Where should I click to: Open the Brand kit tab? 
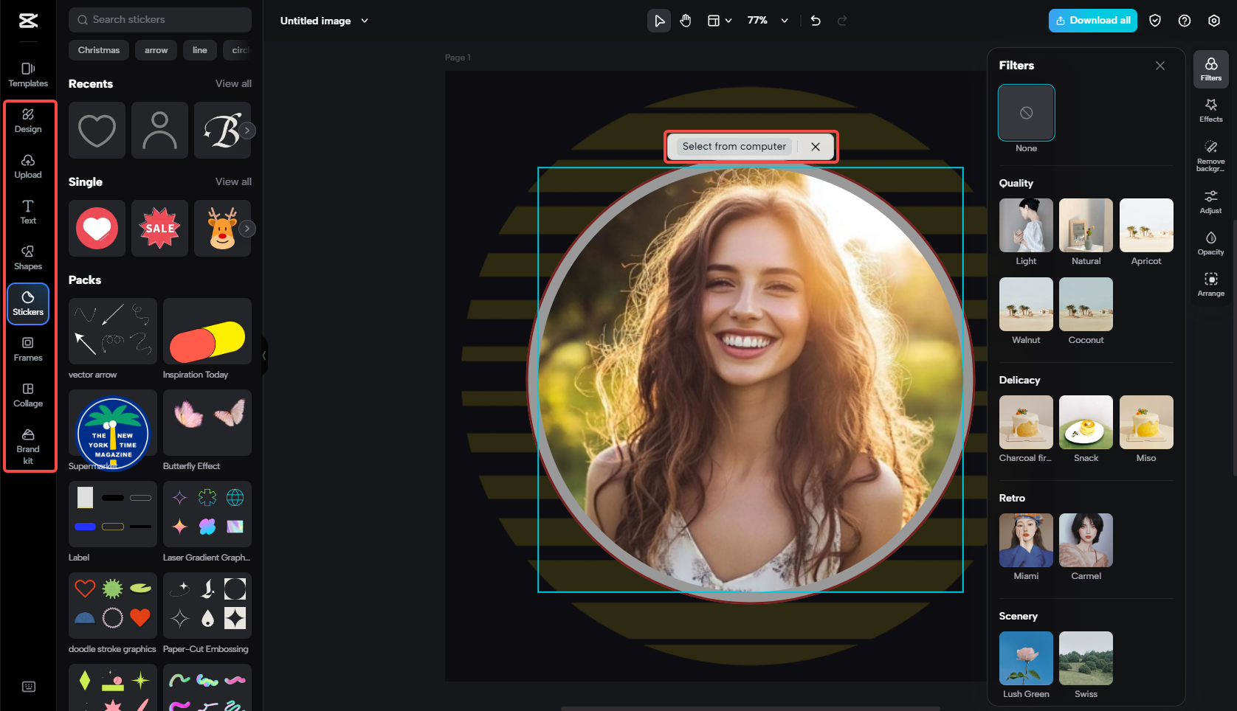pos(28,446)
